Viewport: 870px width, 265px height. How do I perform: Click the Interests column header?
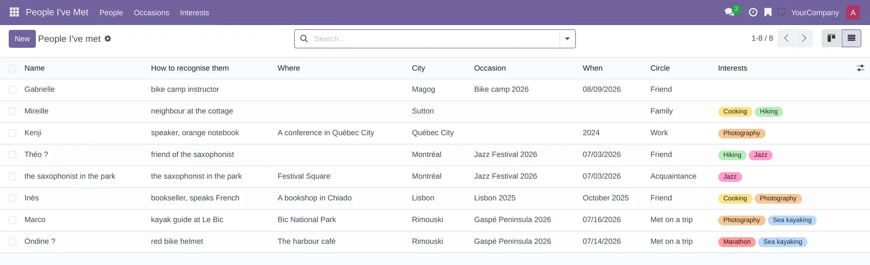[x=732, y=68]
